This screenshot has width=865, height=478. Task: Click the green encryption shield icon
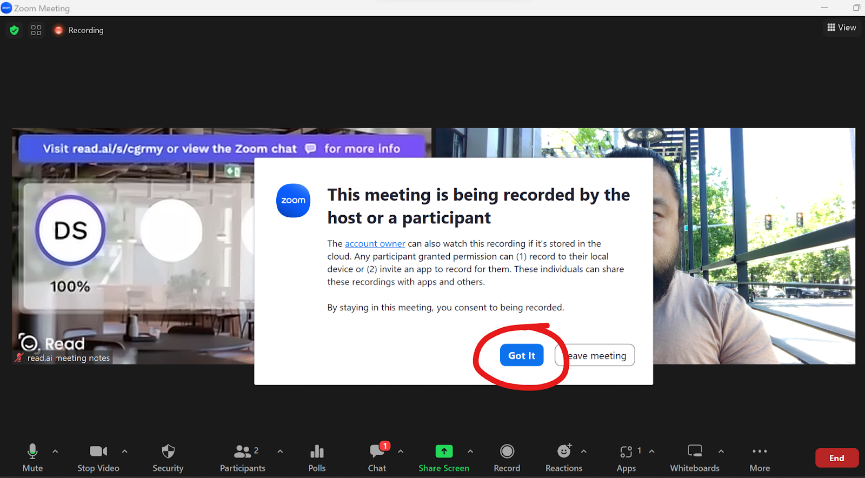tap(15, 30)
